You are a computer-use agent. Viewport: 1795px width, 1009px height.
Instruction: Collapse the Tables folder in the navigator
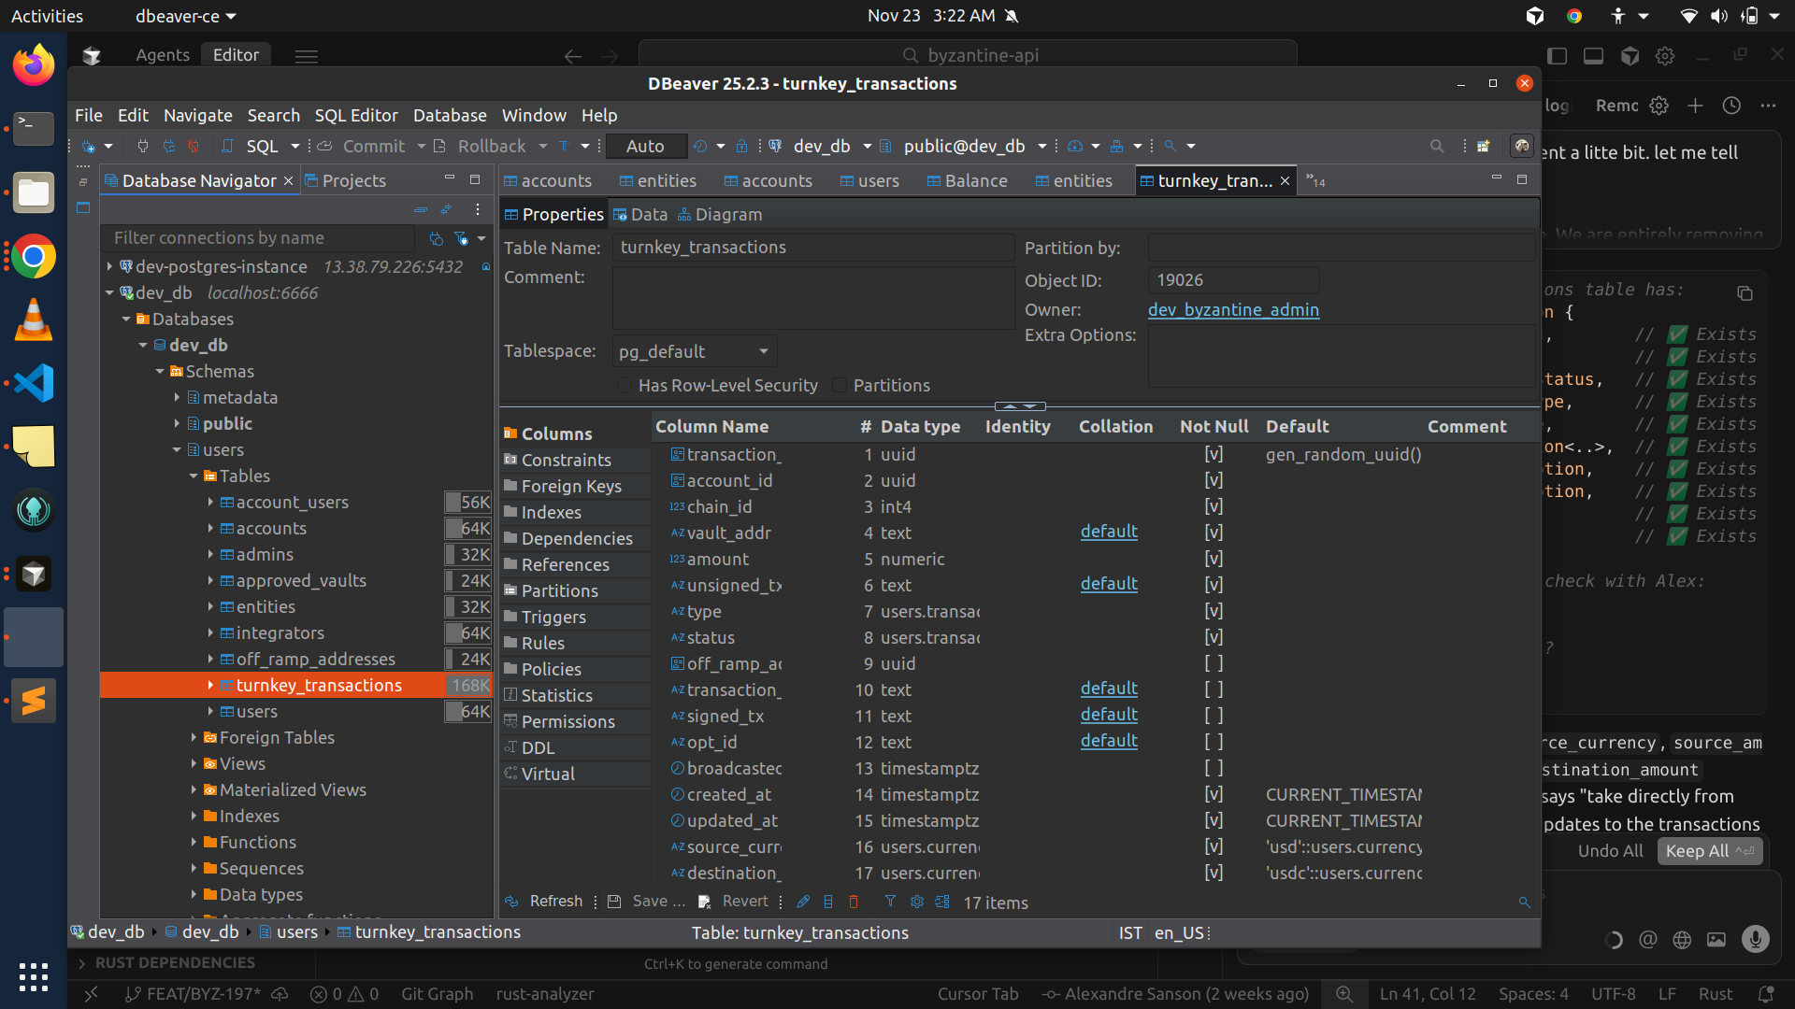click(x=194, y=476)
